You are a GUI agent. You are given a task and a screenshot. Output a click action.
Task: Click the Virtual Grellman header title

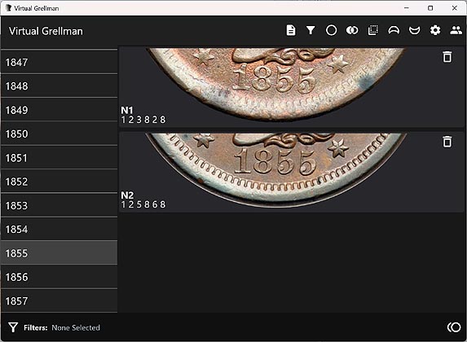click(46, 31)
